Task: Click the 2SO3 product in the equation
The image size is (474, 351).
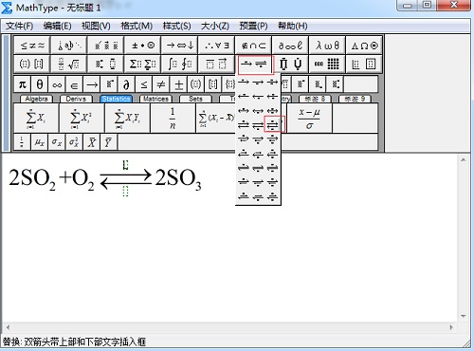Action: pos(178,179)
